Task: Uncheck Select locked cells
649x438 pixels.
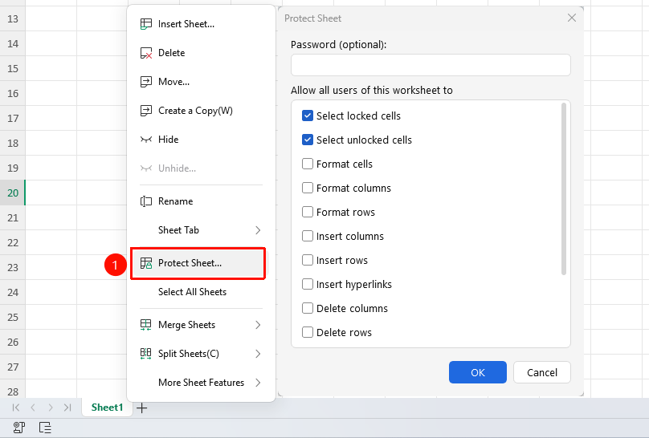Action: click(x=308, y=116)
